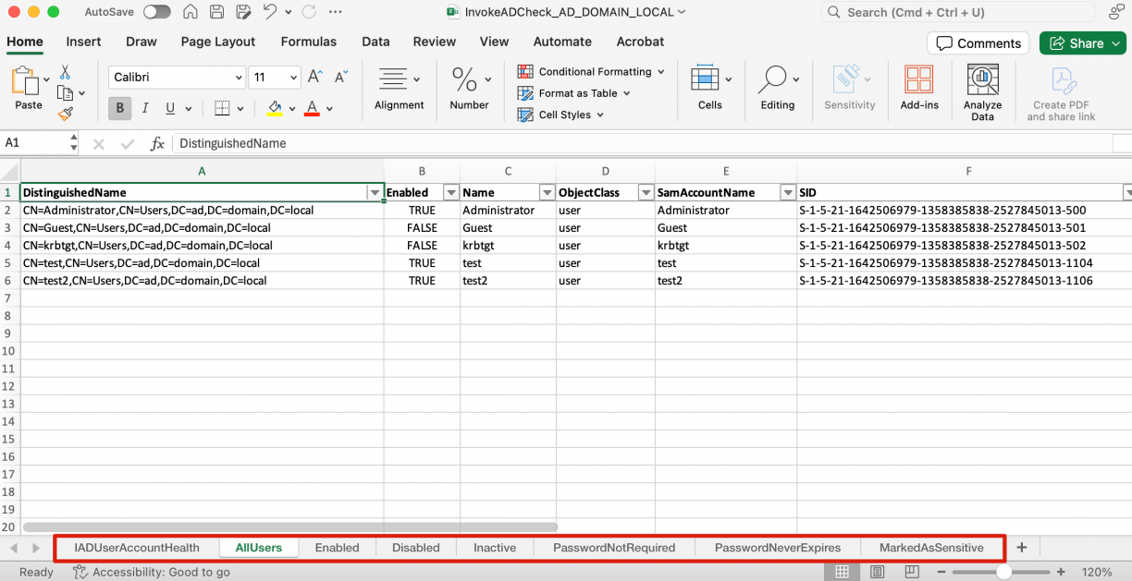Image resolution: width=1132 pixels, height=581 pixels.
Task: Toggle Bold formatting button
Action: (x=119, y=108)
